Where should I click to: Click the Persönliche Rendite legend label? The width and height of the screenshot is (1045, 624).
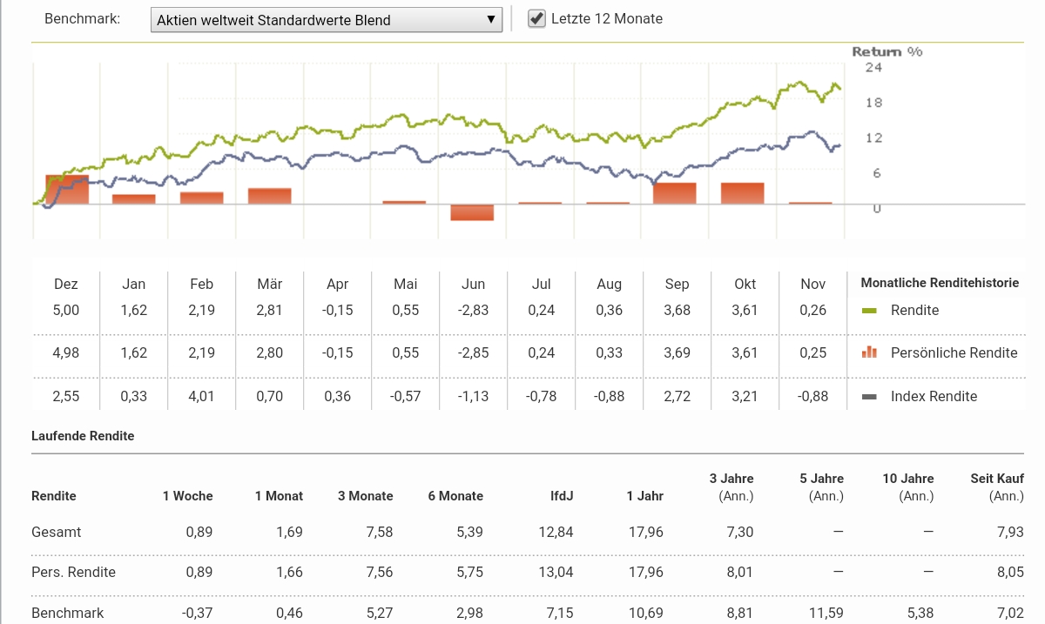coord(954,352)
